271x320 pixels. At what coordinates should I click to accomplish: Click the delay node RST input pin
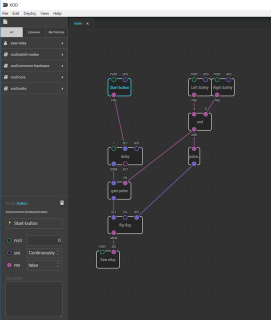(136, 149)
